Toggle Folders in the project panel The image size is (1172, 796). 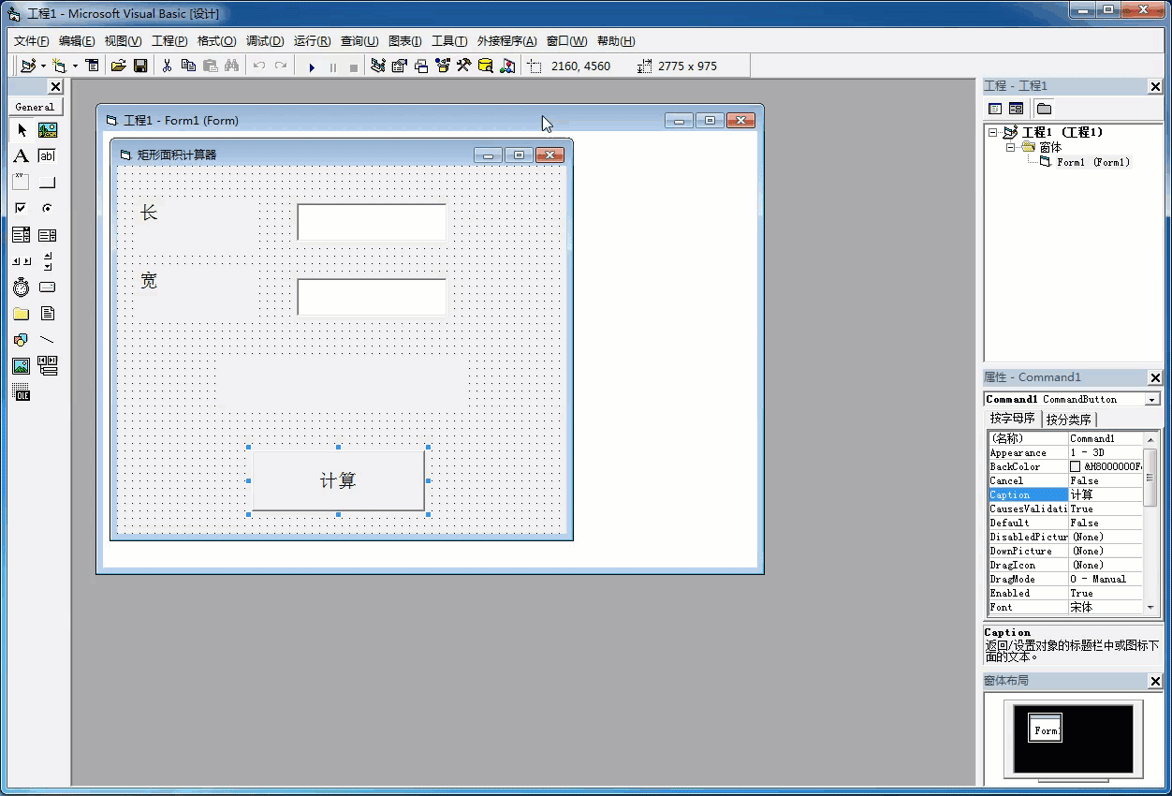[x=1044, y=109]
